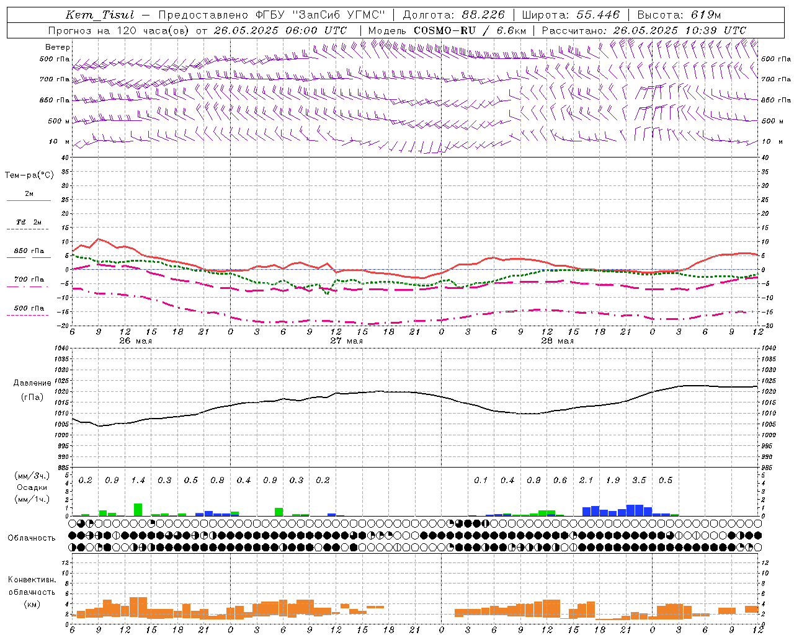Select the 'Долгота: 88.226' longitude value
794x635 pixels.
(x=454, y=15)
